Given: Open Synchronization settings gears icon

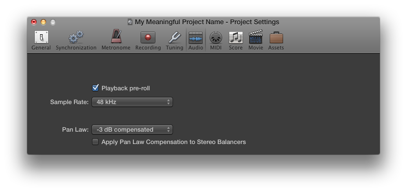Looking at the screenshot, I should 76,37.
